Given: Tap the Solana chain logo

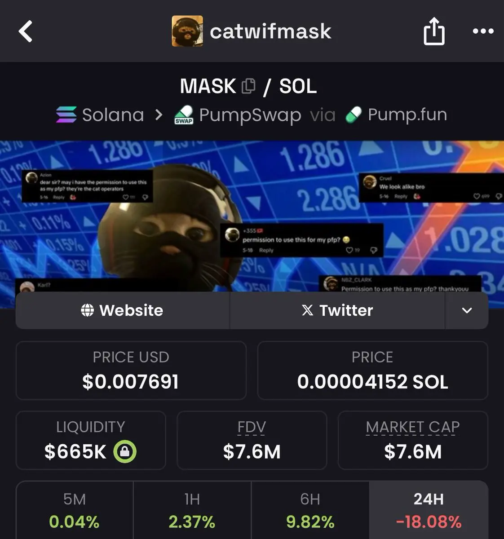Looking at the screenshot, I should 66,115.
